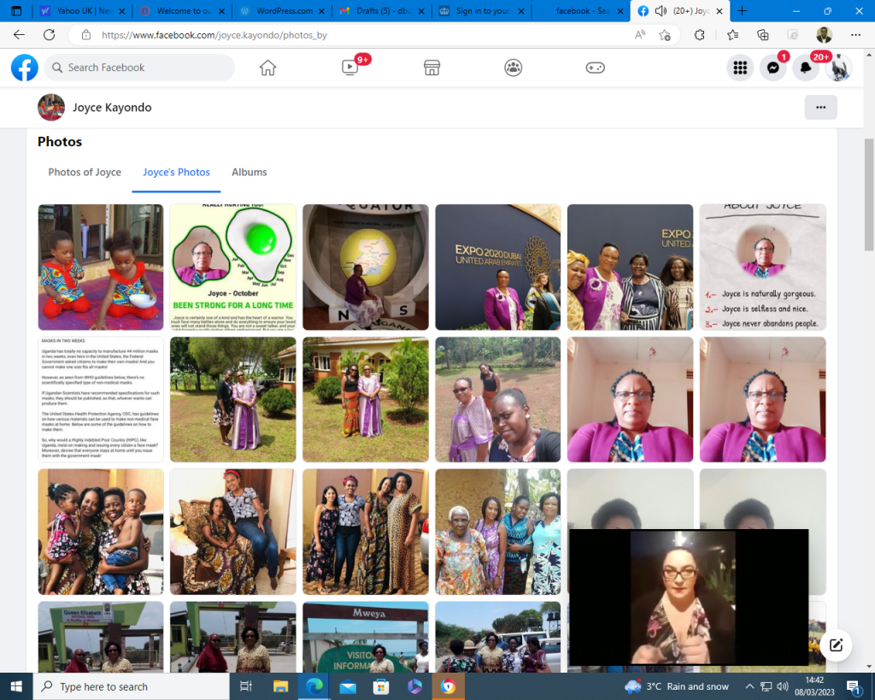The height and width of the screenshot is (700, 875).
Task: Add this page to favorites star
Action: [x=665, y=35]
